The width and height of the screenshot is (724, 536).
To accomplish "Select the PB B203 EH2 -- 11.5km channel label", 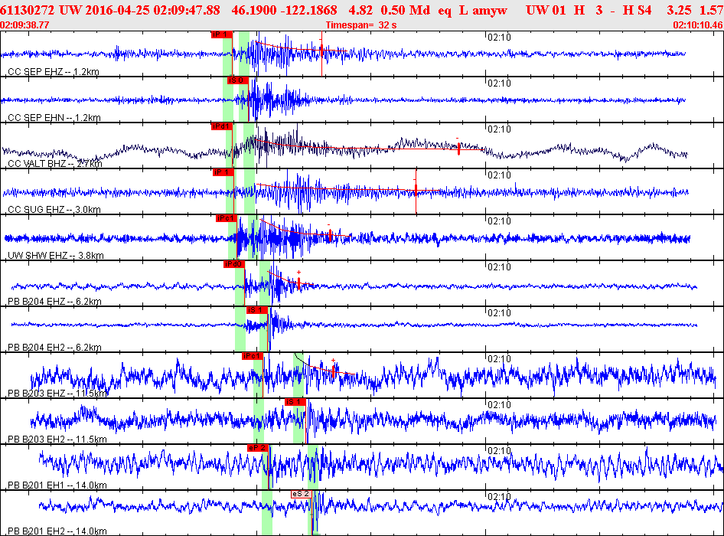I will (x=57, y=439).
